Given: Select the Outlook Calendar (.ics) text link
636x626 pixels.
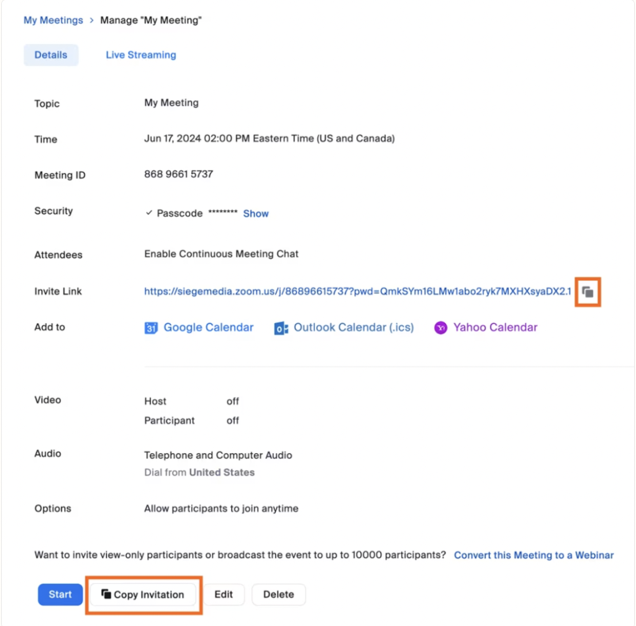Looking at the screenshot, I should point(353,328).
